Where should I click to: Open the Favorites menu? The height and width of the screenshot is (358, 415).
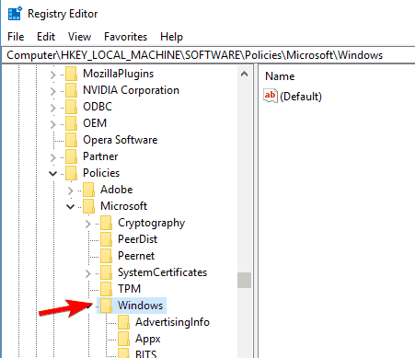point(126,37)
